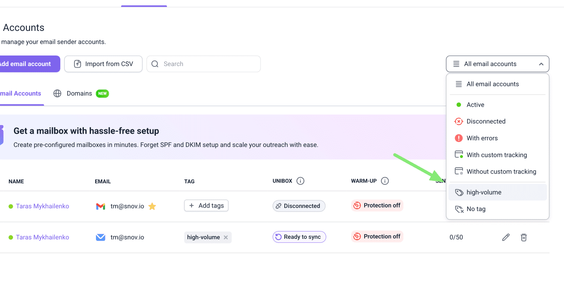Select the Active filter option
The image size is (564, 308).
coord(475,105)
